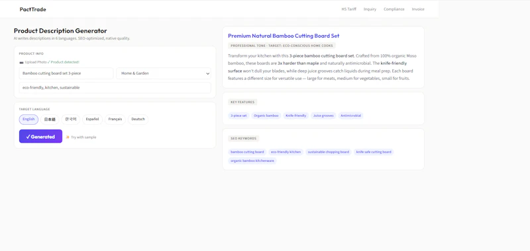The width and height of the screenshot is (530, 251).
Task: Go to the Inquiry page
Action: (x=370, y=9)
